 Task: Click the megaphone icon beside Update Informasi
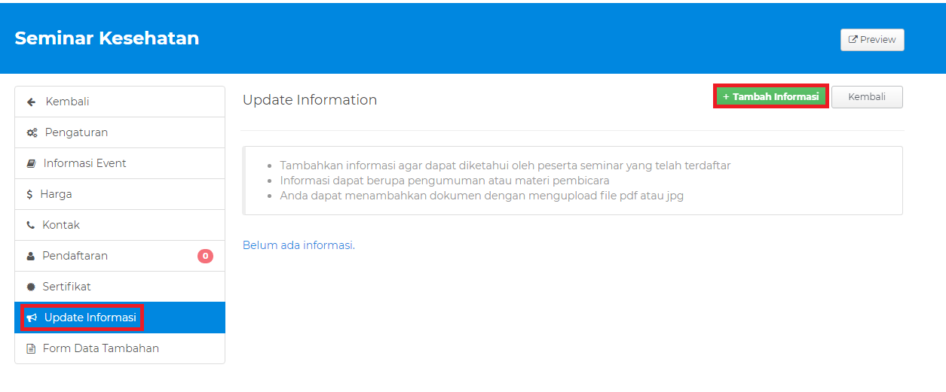[32, 318]
